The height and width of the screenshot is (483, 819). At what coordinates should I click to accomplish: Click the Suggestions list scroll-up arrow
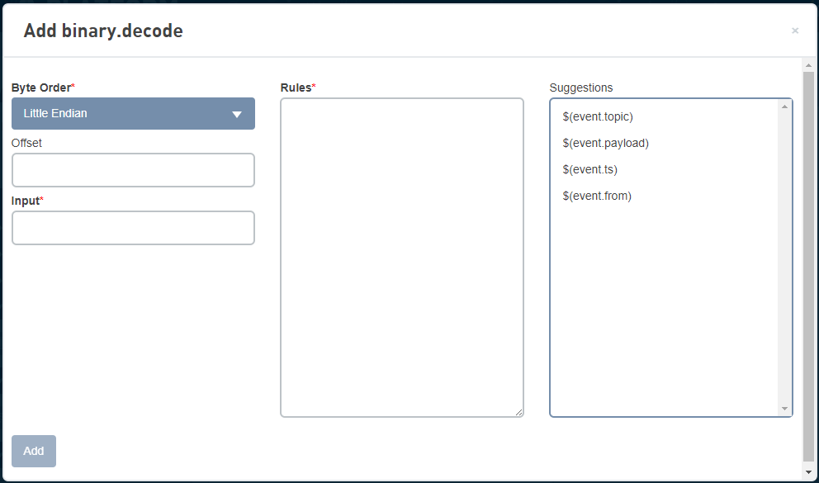784,107
